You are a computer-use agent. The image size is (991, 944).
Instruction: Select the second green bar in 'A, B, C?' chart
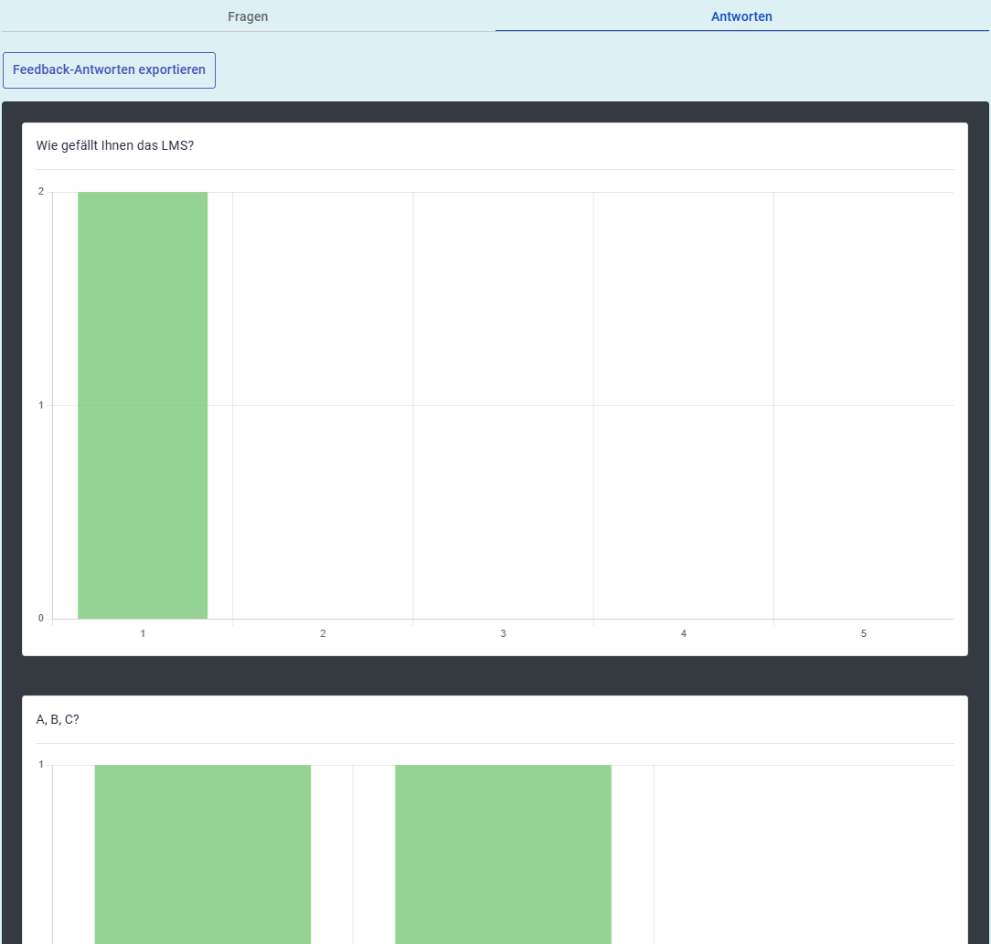(503, 853)
